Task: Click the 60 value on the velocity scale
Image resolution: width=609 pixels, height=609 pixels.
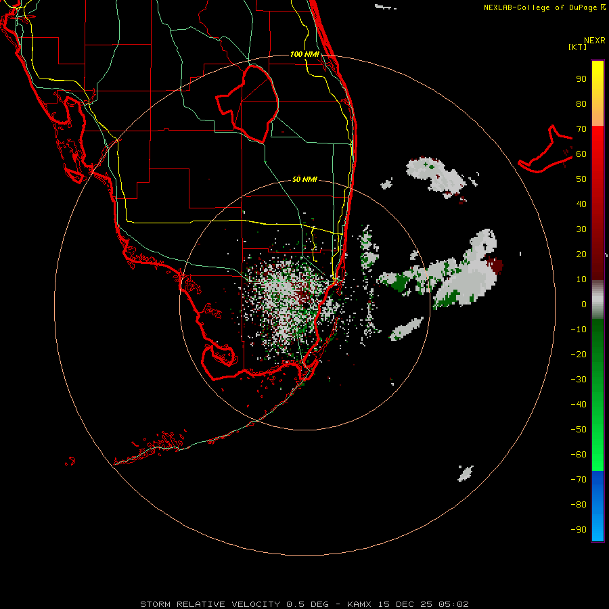Action: tap(581, 154)
